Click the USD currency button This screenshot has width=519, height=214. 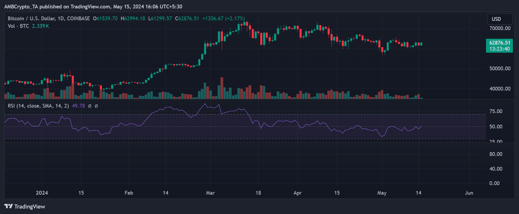500,19
